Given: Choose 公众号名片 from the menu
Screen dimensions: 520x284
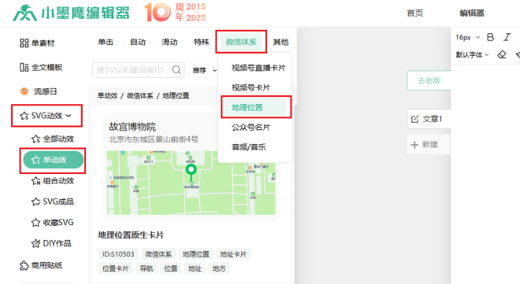Looking at the screenshot, I should pyautogui.click(x=251, y=127).
